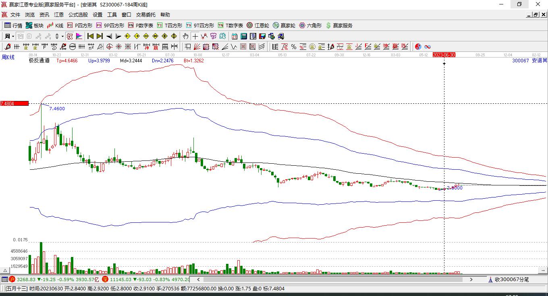Open the 板块 sector view

coord(35,25)
